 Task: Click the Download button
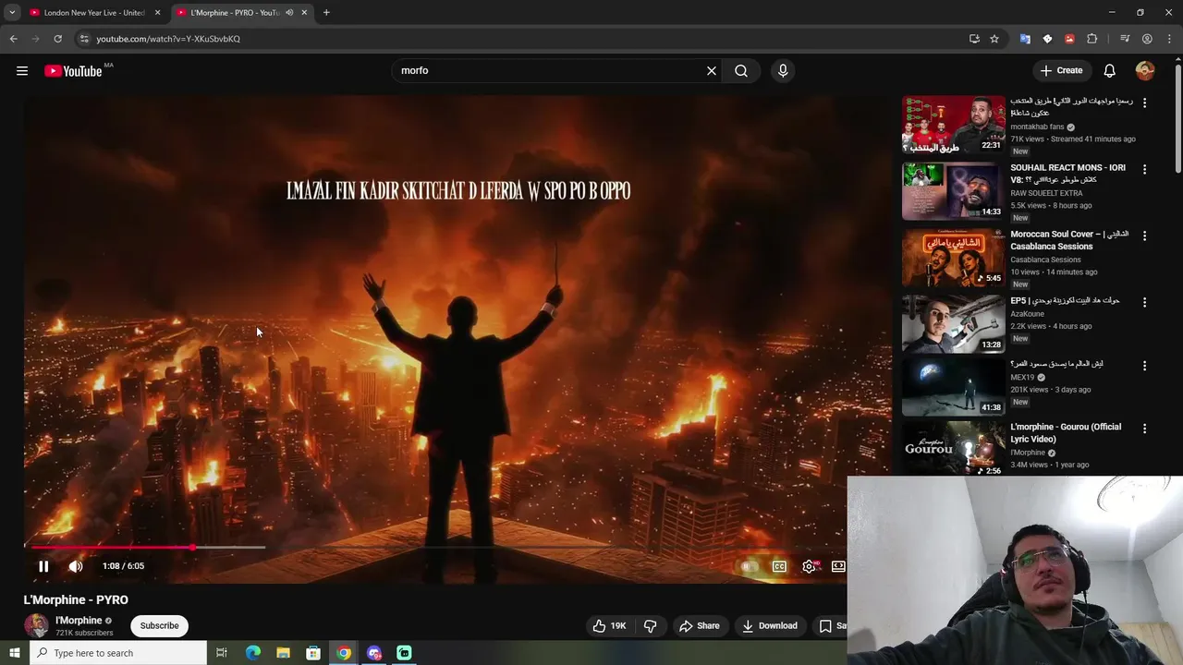coord(770,625)
